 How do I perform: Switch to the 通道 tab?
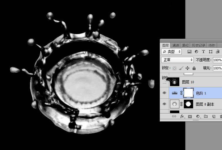(176, 45)
